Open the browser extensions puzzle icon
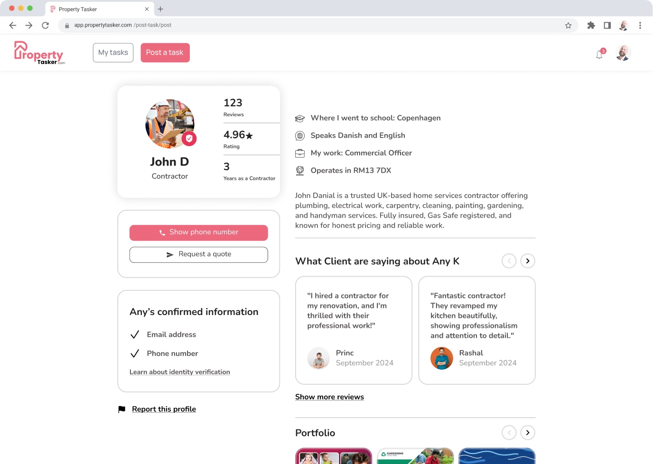Viewport: 653px width, 464px height. click(591, 26)
